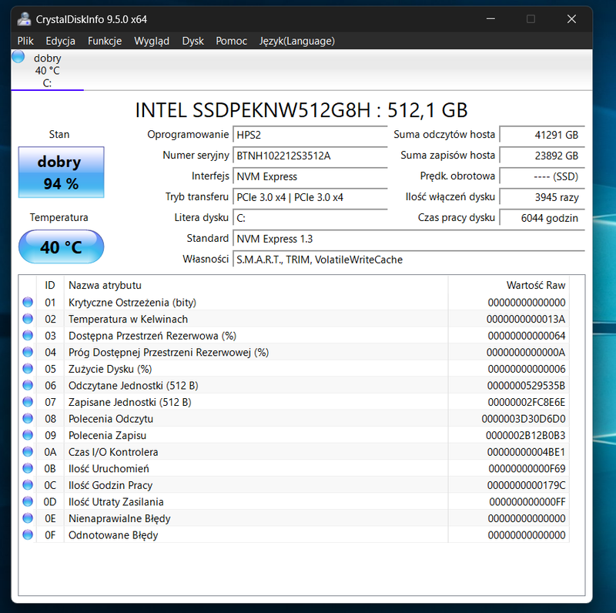Click raw value 000000529535B
This screenshot has height=613, width=616.
(x=527, y=386)
